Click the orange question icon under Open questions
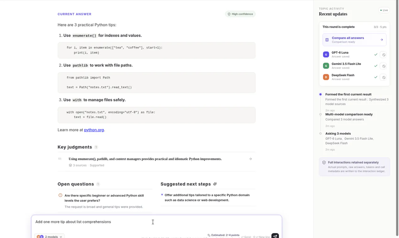Viewport: 399px width, 238px height. click(x=60, y=195)
